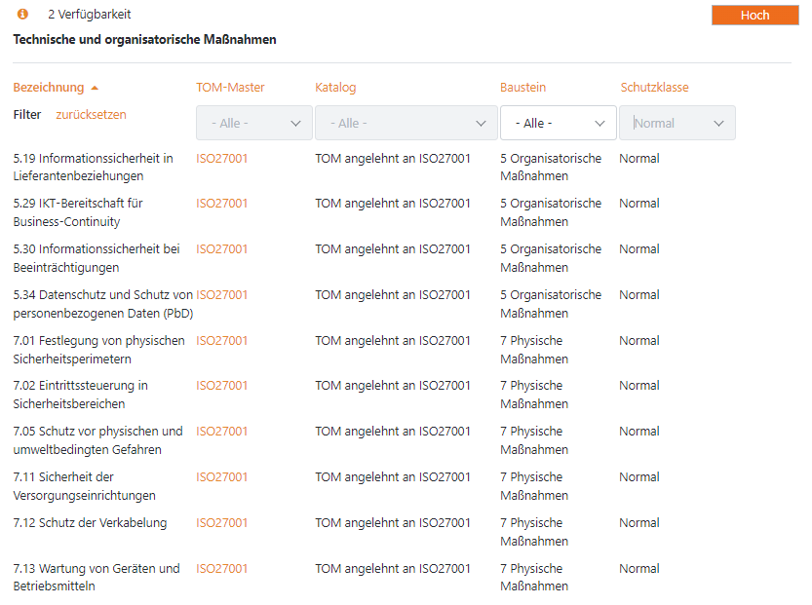The width and height of the screenshot is (812, 605).
Task: Sort by Katalog column header
Action: coord(335,88)
